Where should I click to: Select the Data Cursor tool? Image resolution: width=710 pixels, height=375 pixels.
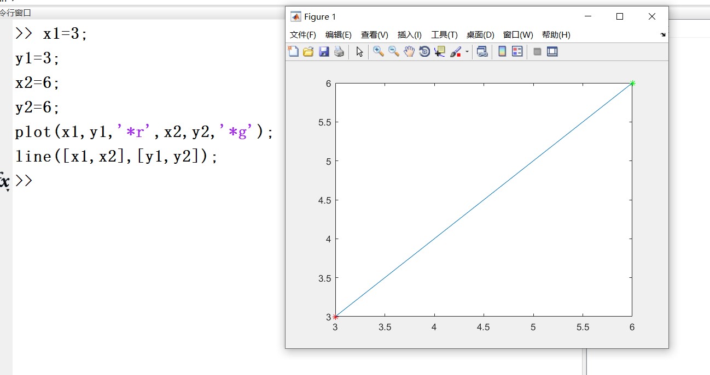click(x=440, y=52)
